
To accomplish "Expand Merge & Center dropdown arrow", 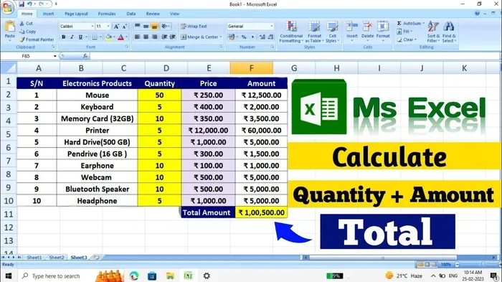I will (x=221, y=37).
